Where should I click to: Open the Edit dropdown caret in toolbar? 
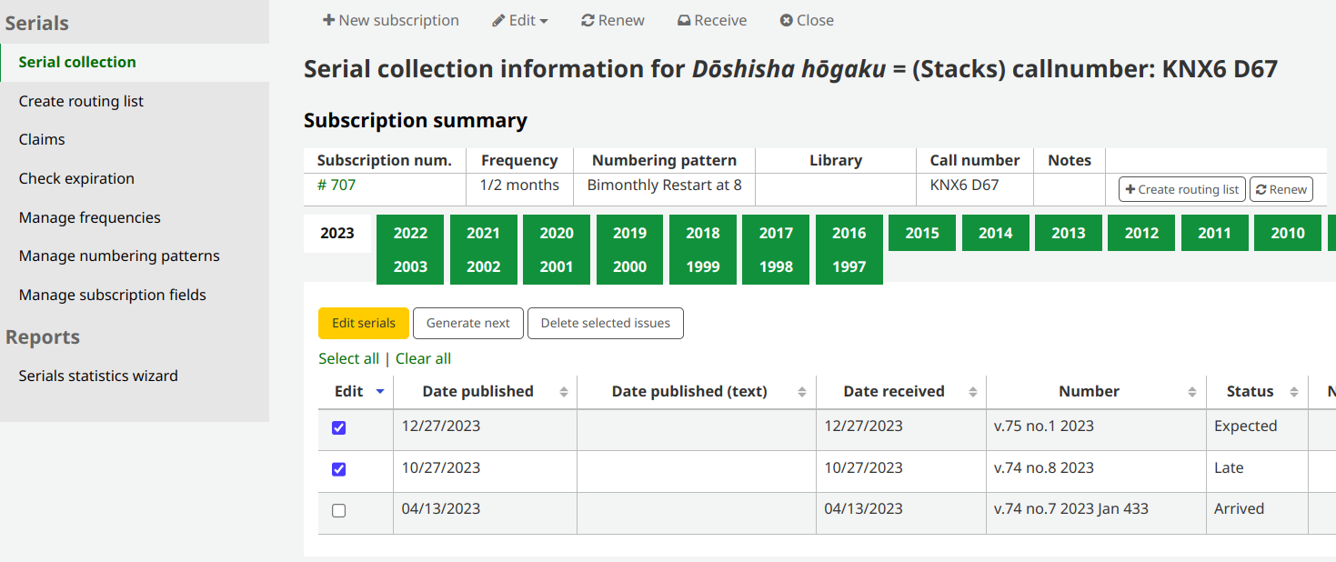pyautogui.click(x=544, y=21)
